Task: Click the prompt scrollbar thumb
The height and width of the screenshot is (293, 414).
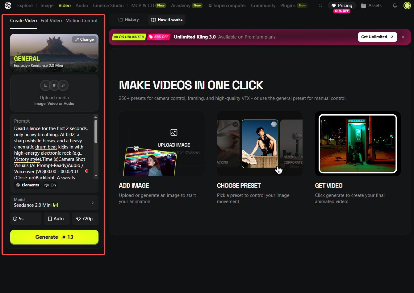Action: coord(96,132)
